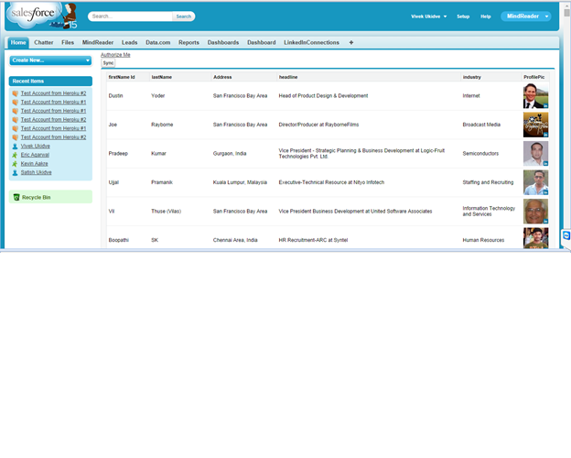Viewport: 571px width, 458px height.
Task: Select the first name cell Dustin
Action: point(116,96)
